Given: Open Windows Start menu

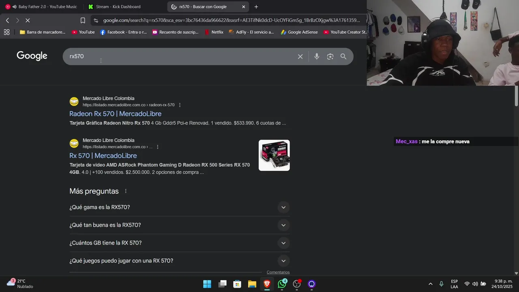Looking at the screenshot, I should (x=207, y=284).
